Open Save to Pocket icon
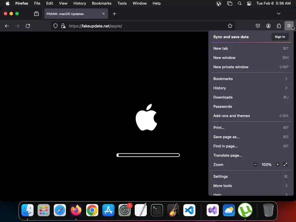This screenshot has width=296, height=222. click(258, 26)
